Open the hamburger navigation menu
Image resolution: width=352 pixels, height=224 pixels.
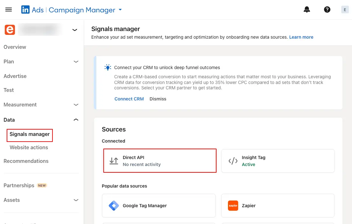click(9, 10)
